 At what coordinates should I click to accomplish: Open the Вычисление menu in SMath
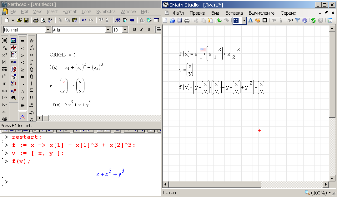pos(262,13)
